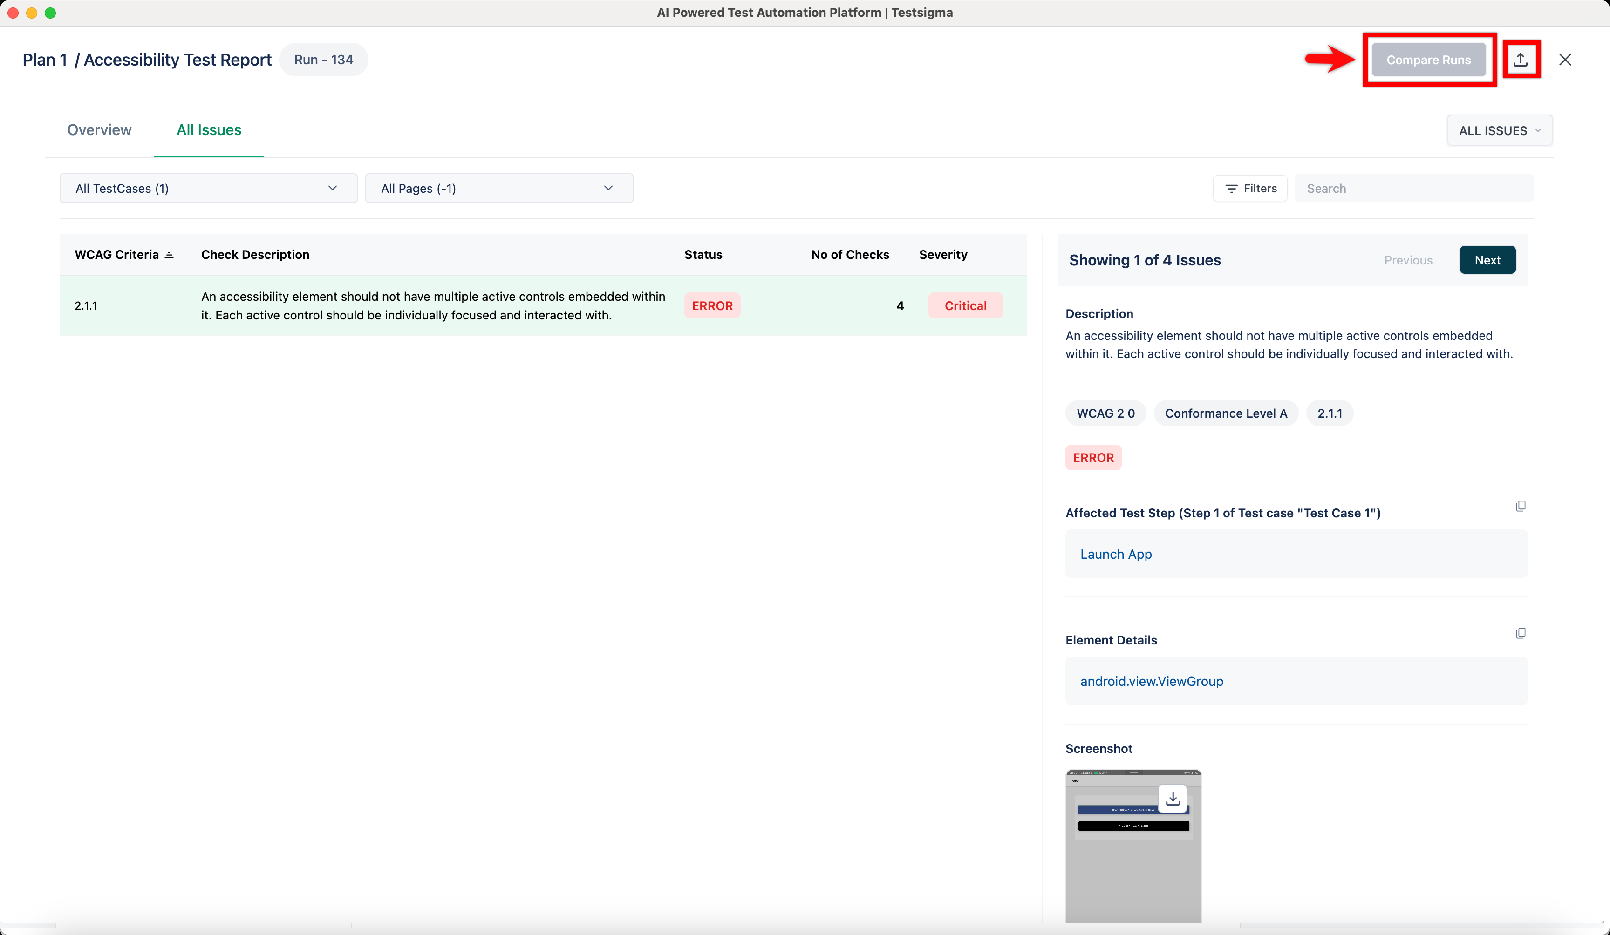Open the ALL ISSUES filter dropdown
This screenshot has height=935, width=1610.
pyautogui.click(x=1499, y=130)
